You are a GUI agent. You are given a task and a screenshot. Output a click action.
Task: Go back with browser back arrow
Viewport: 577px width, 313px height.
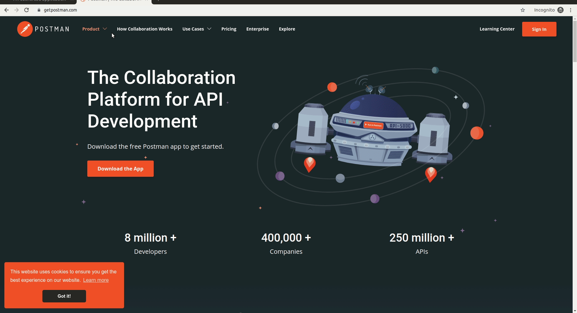coord(7,10)
